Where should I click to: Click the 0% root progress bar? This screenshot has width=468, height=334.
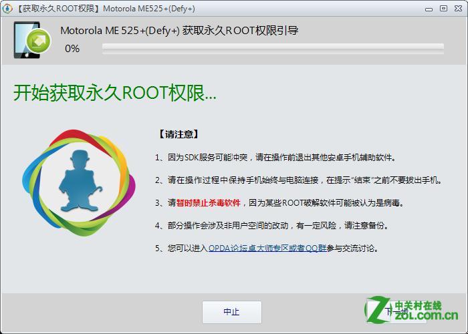[273, 49]
